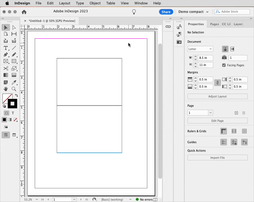Collapse the tools panel double arrows
Image resolution: width=254 pixels, height=202 pixels.
click(x=3, y=18)
